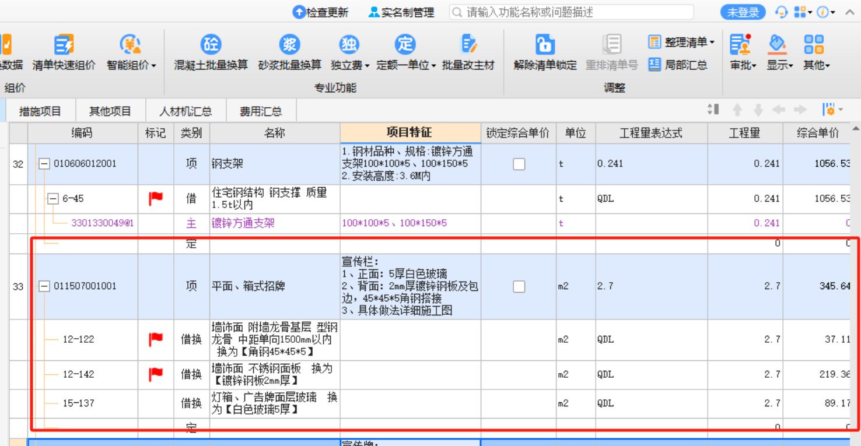Click the colorful apps grid icon
The height and width of the screenshot is (446, 861).
point(800,12)
